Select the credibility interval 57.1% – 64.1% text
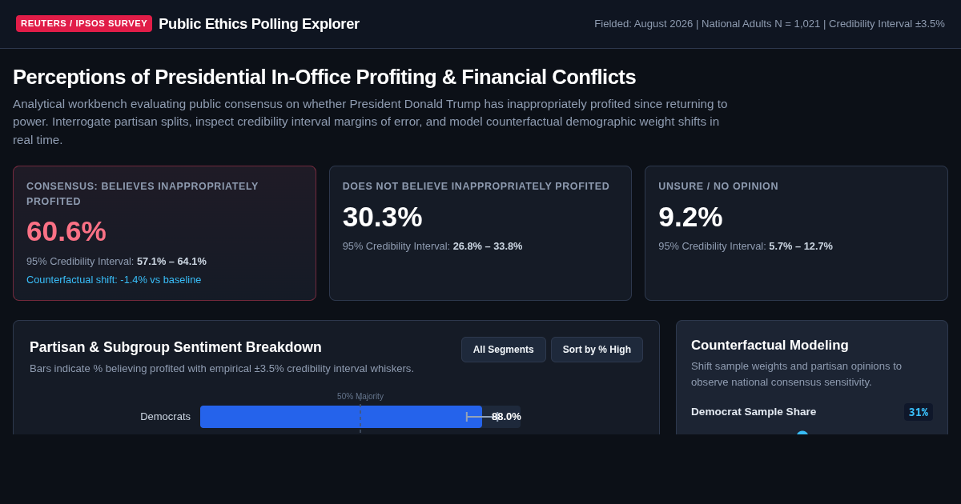The width and height of the screenshot is (961, 504). tap(171, 262)
